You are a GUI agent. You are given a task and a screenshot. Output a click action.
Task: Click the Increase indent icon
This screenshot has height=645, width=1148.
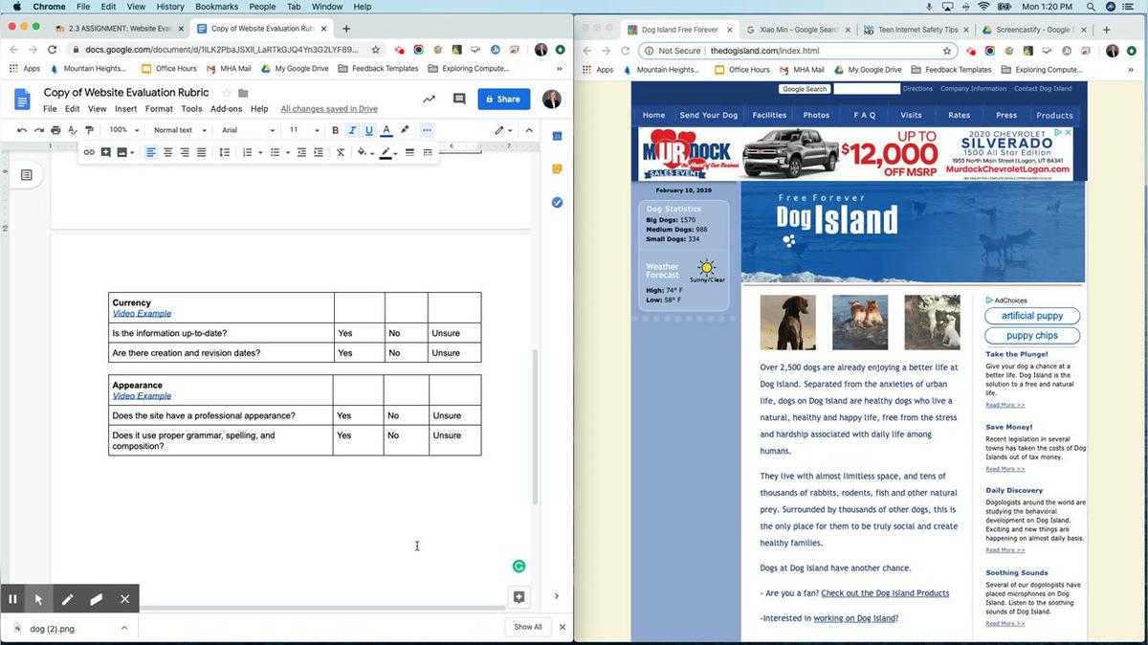[319, 152]
